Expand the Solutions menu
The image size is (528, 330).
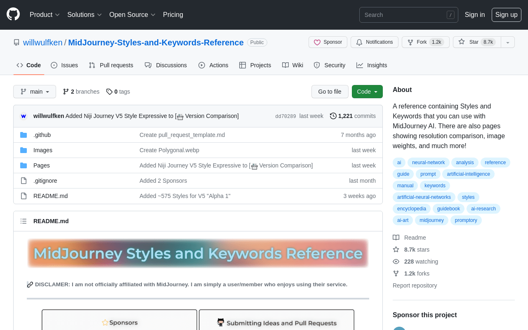pyautogui.click(x=85, y=15)
